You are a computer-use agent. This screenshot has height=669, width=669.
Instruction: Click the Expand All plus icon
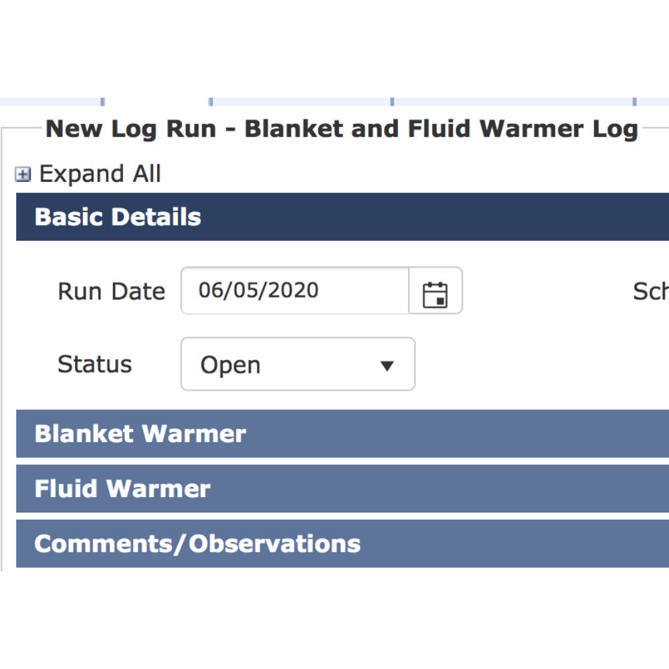click(23, 175)
